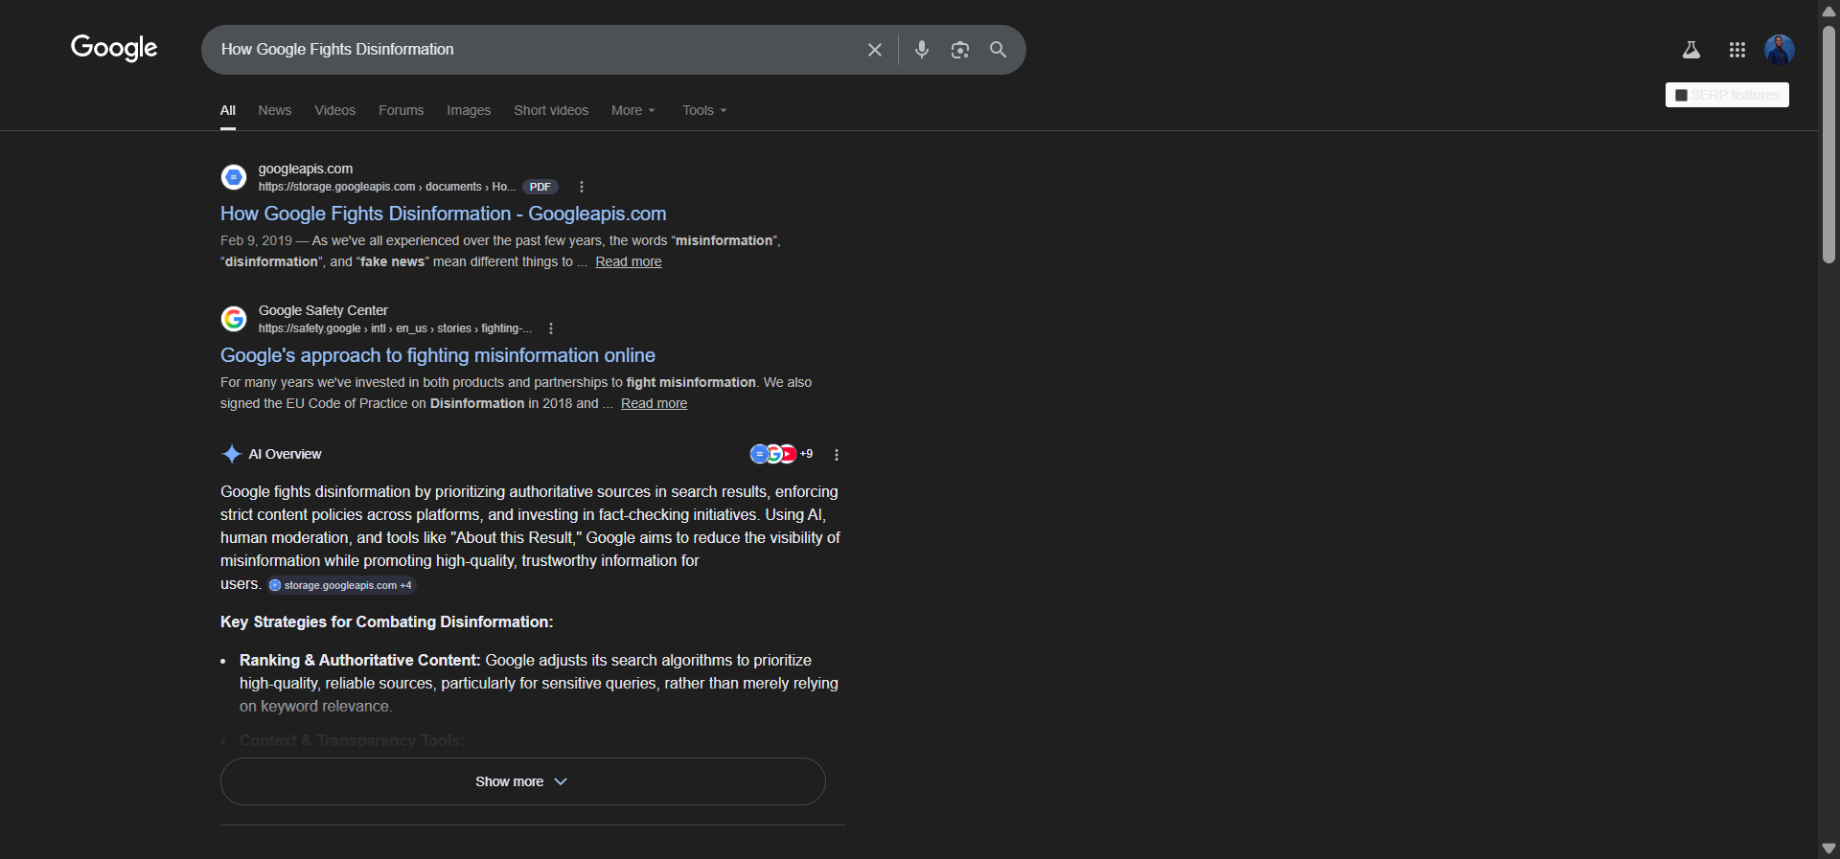Viewport: 1840px width, 859px height.
Task: Click the scrollbar up arrow
Action: coord(1828,11)
